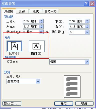This screenshot has width=96, height=109.
Task: Click the 横向(S) label text
Action: pos(36,53)
